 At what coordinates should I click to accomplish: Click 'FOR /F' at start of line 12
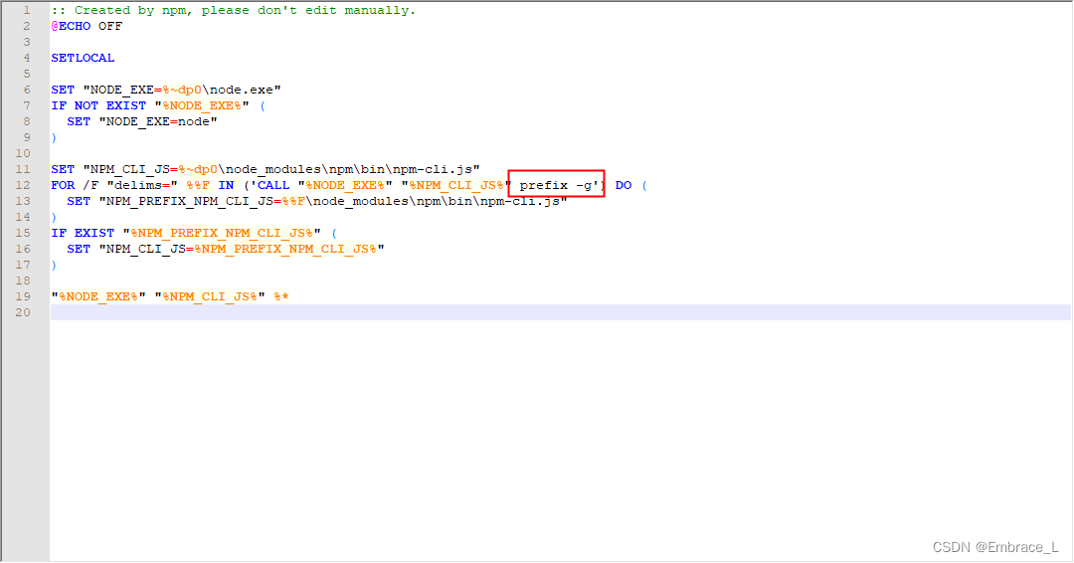point(75,185)
